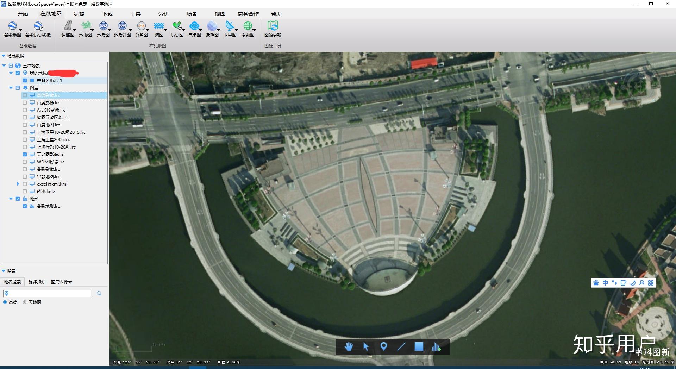676x369 pixels.
Task: Select the 轨迹.kmz tree item
Action: [x=46, y=191]
